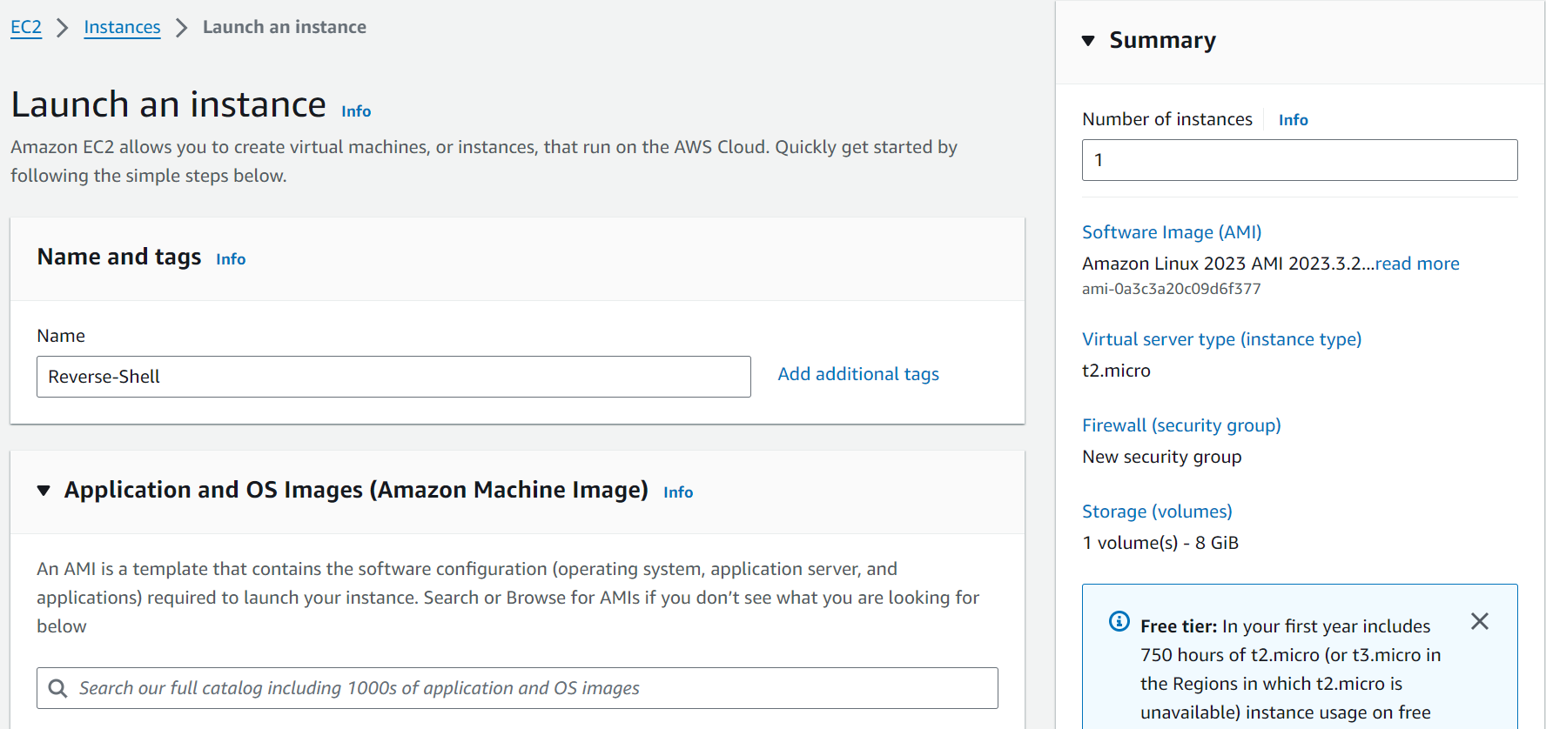Collapse the Summary panel
Image resolution: width=1546 pixels, height=729 pixels.
(1088, 41)
